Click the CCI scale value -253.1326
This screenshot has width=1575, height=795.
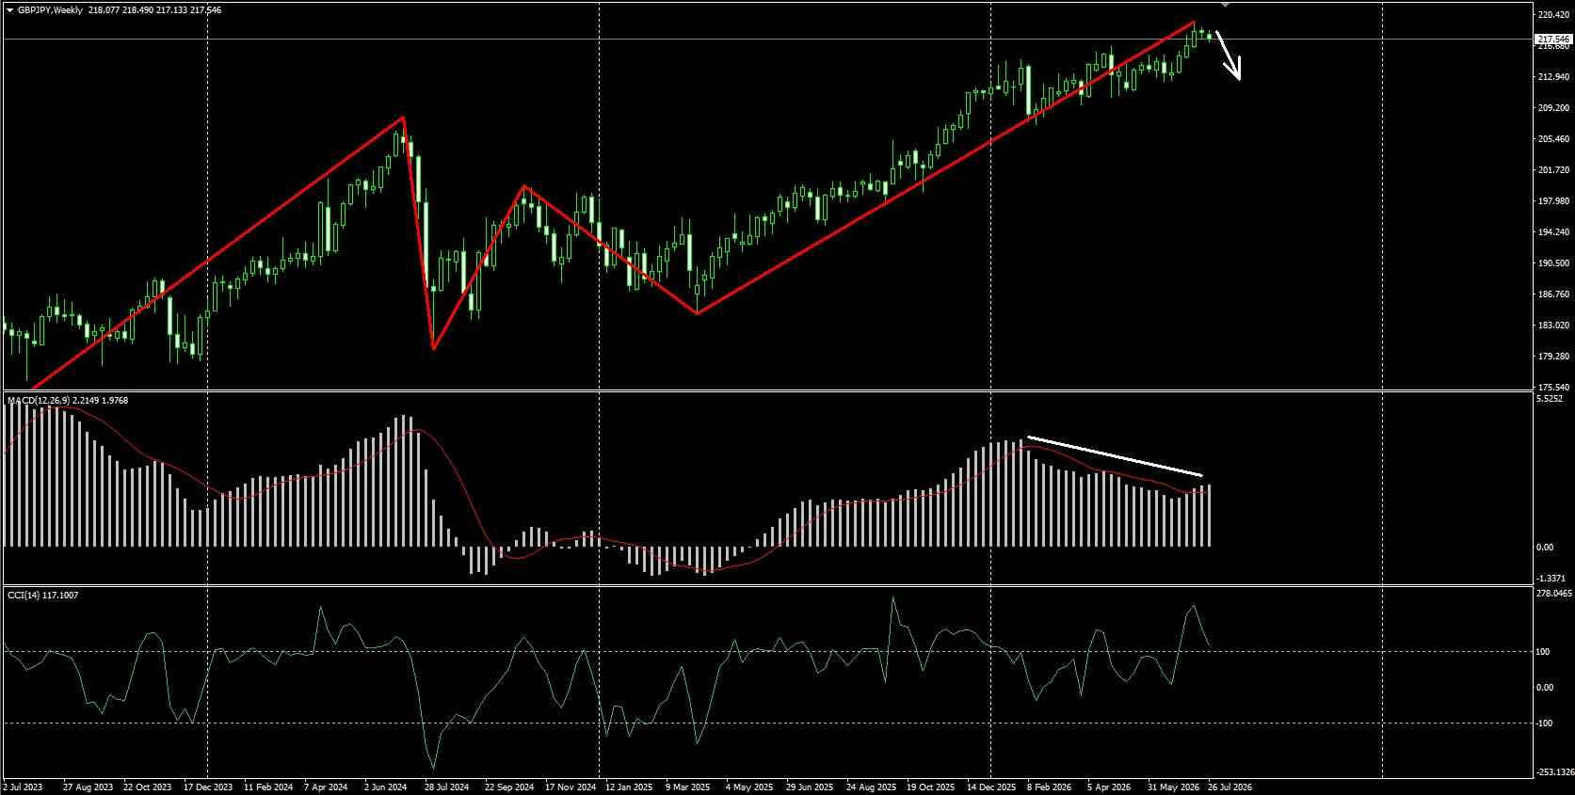pyautogui.click(x=1555, y=772)
